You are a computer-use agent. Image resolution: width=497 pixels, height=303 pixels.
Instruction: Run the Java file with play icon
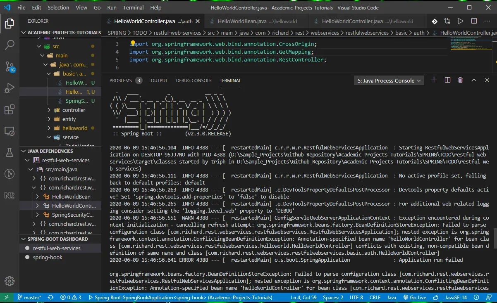(x=460, y=21)
